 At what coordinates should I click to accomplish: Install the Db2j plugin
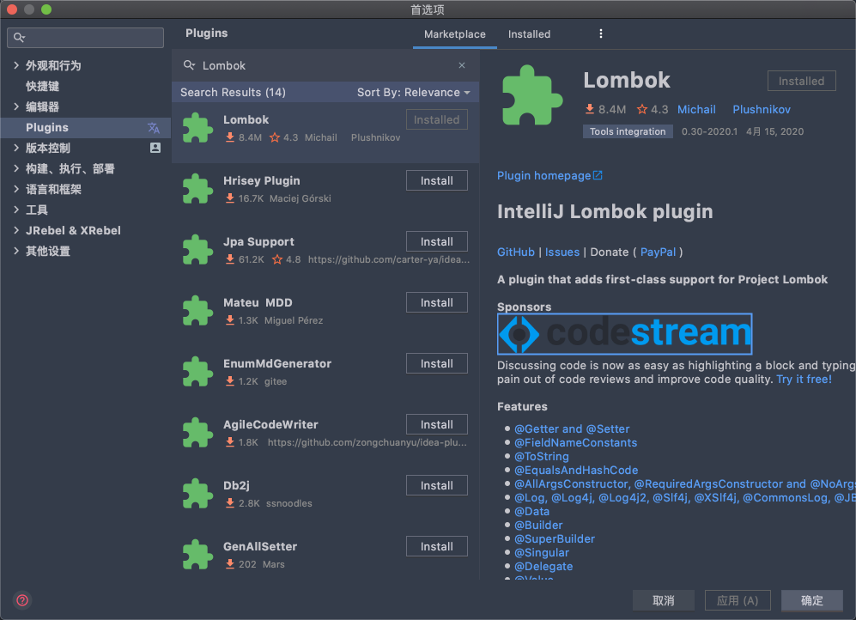tap(437, 485)
